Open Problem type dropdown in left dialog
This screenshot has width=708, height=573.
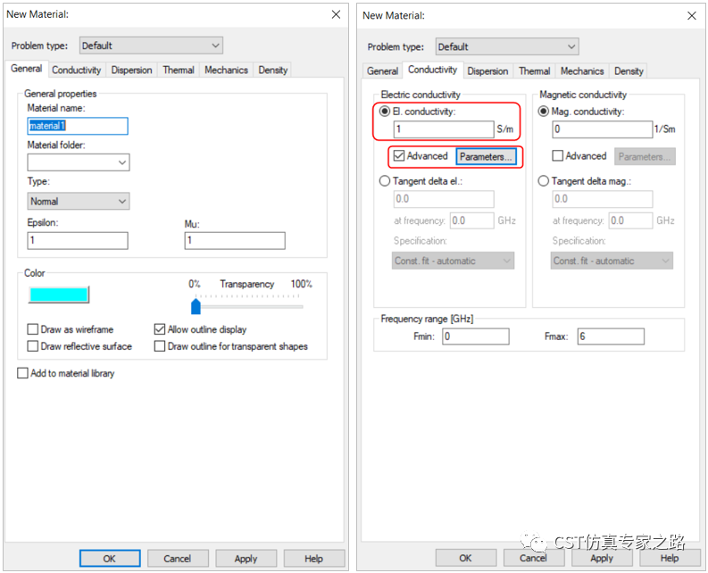[151, 46]
